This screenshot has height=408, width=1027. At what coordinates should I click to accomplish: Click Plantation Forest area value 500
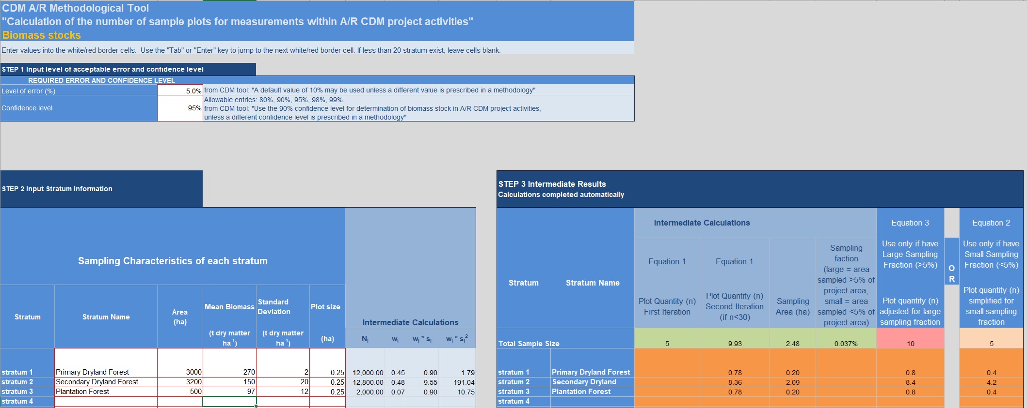(180, 392)
